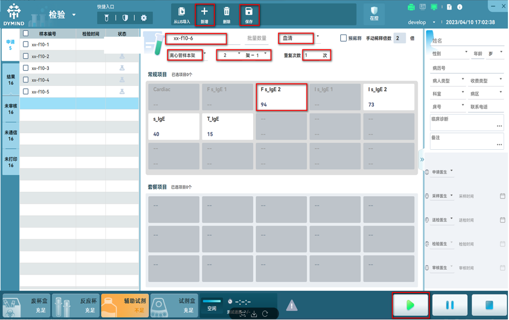This screenshot has height=320, width=509.
Task: Switch to the 未审核 tab in sidebar
Action: click(10, 109)
